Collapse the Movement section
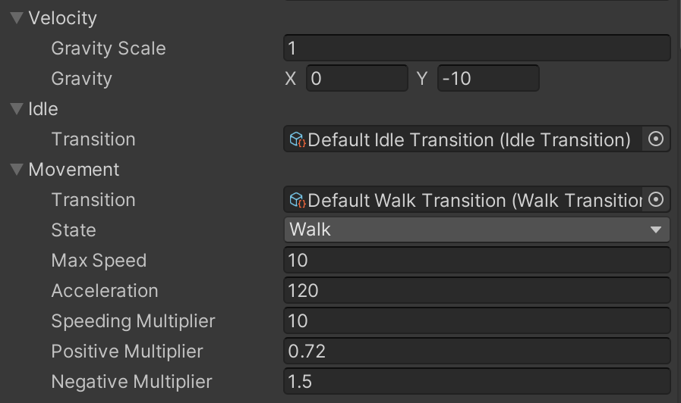Screen dimensions: 681x403 (x=17, y=170)
